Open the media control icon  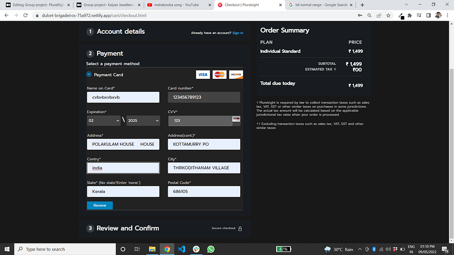click(419, 16)
